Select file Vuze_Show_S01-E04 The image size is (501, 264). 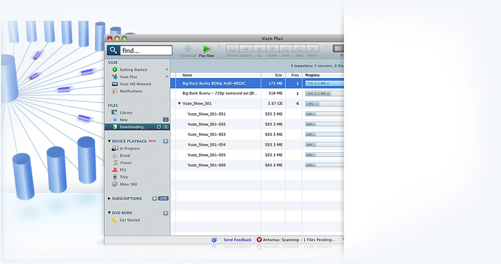[x=207, y=145]
